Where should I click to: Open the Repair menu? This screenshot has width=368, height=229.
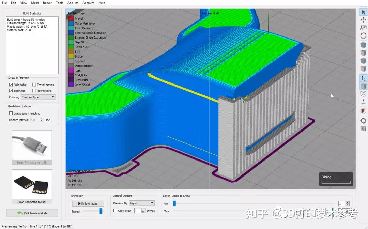47,3
